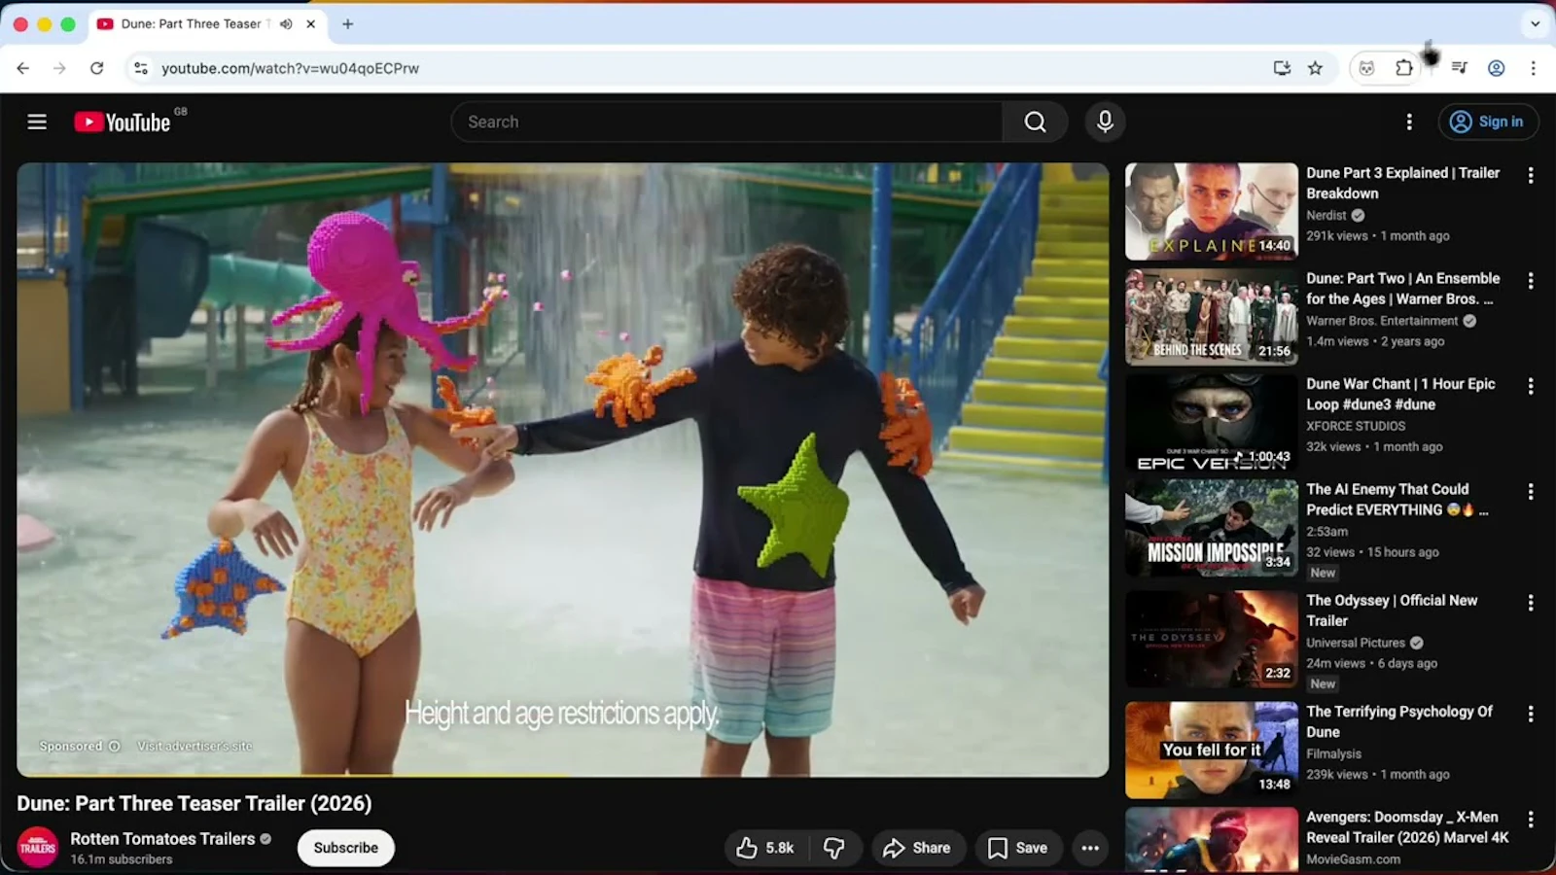The height and width of the screenshot is (875, 1556).
Task: Share the Dune teaser trailer
Action: click(x=917, y=848)
